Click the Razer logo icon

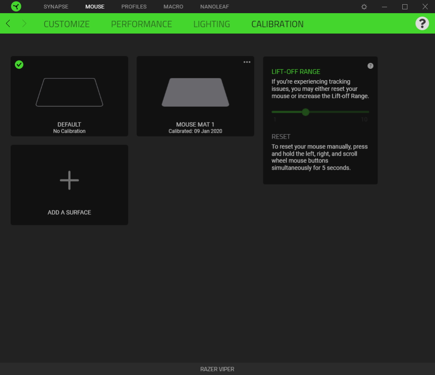point(16,6)
